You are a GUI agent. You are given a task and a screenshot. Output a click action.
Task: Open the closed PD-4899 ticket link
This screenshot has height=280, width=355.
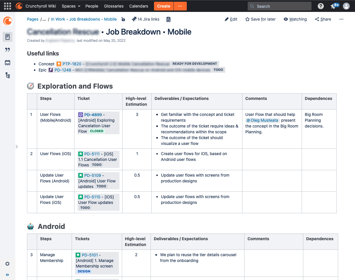93,115
